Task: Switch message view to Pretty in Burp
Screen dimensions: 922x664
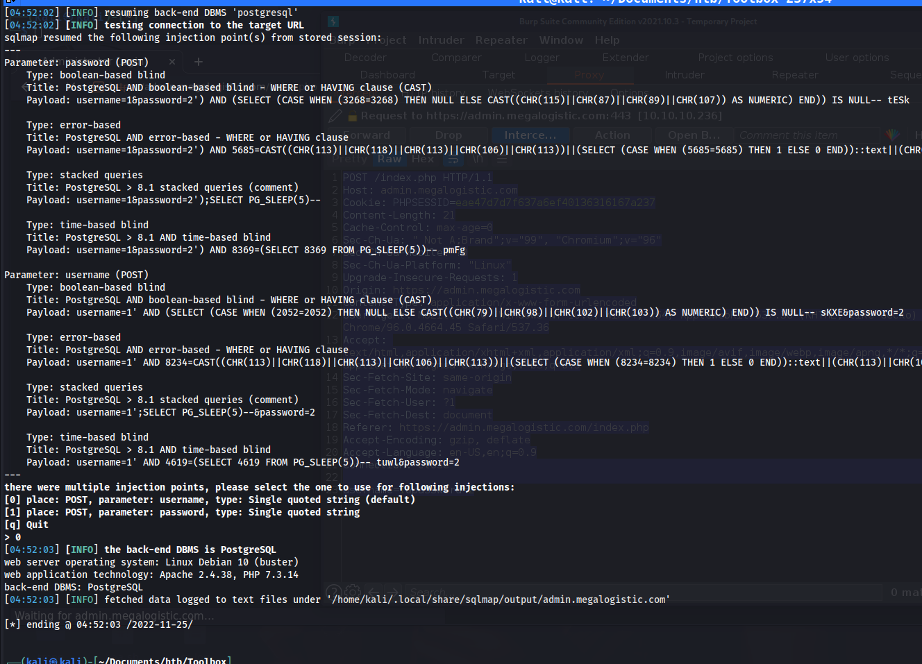Action: point(350,159)
